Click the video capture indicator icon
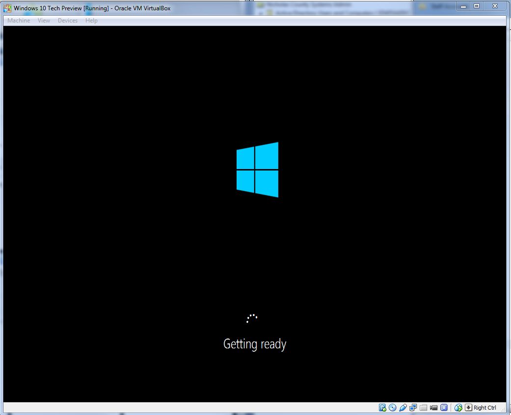This screenshot has width=511, height=415. (x=433, y=408)
